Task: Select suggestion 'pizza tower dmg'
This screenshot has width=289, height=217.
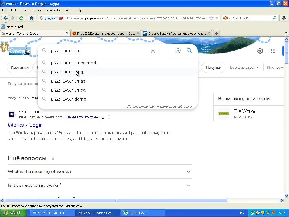Action: pyautogui.click(x=117, y=72)
